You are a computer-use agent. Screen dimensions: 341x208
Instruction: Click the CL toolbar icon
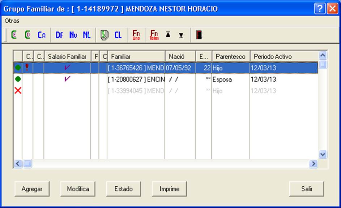click(x=118, y=35)
